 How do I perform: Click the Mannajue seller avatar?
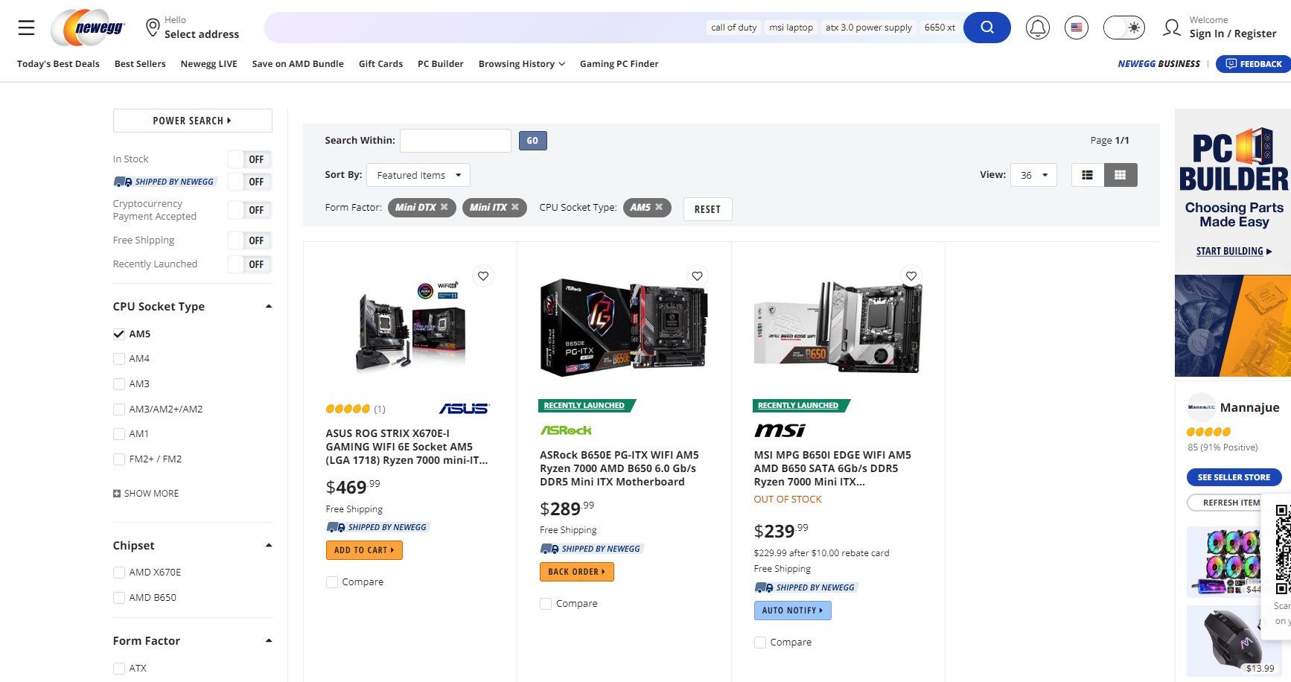point(1201,407)
